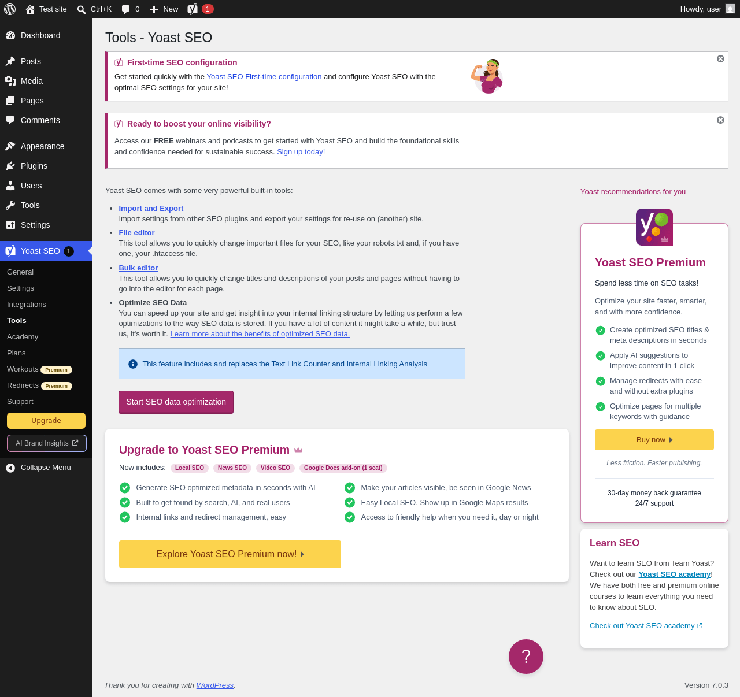Click Check out Yoast SEO academy link

[646, 626]
